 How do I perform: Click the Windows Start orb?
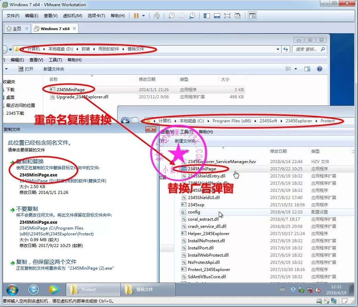click(x=12, y=290)
